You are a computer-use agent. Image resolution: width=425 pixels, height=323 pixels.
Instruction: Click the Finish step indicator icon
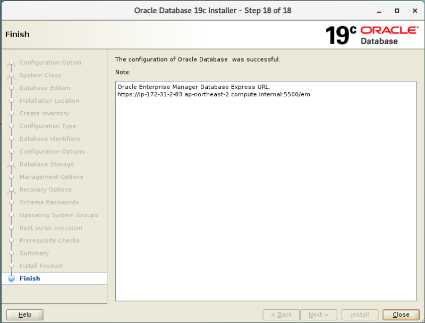(x=12, y=278)
